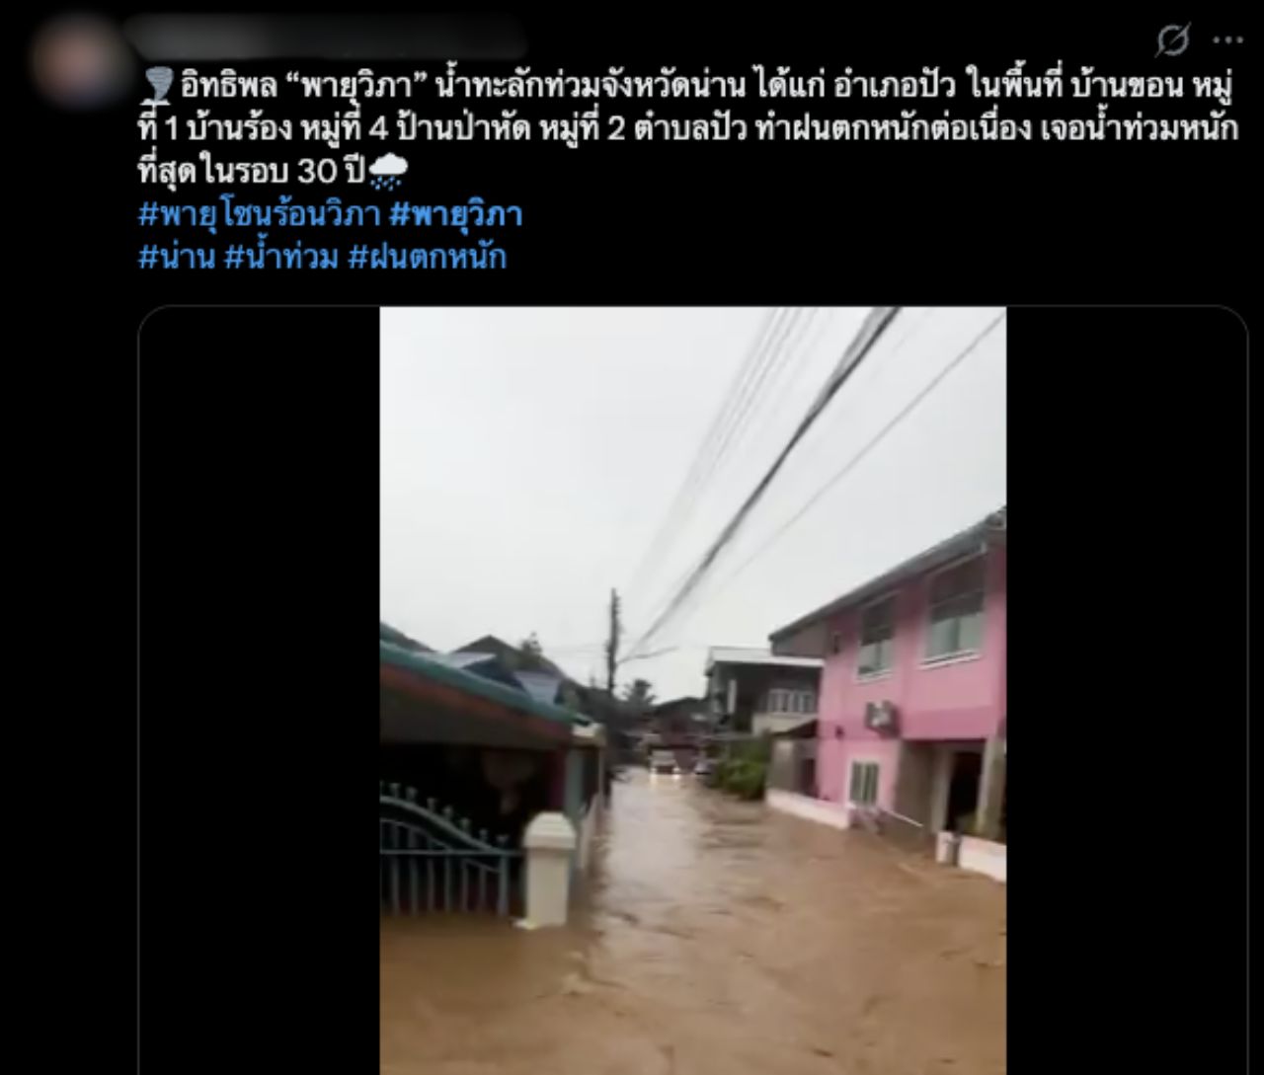Click the black letterbox left of video

click(260, 690)
